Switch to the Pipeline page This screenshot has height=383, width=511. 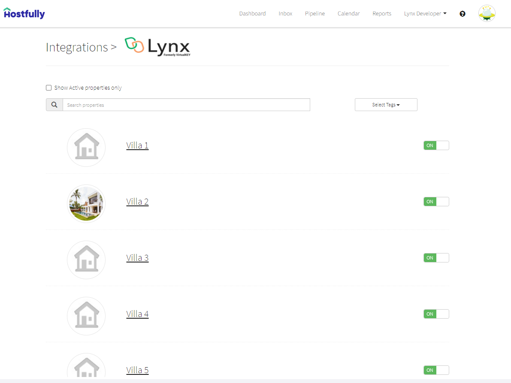(x=315, y=13)
